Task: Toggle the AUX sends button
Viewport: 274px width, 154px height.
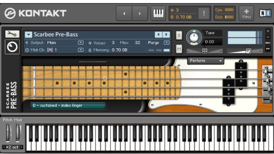Action: point(268,43)
